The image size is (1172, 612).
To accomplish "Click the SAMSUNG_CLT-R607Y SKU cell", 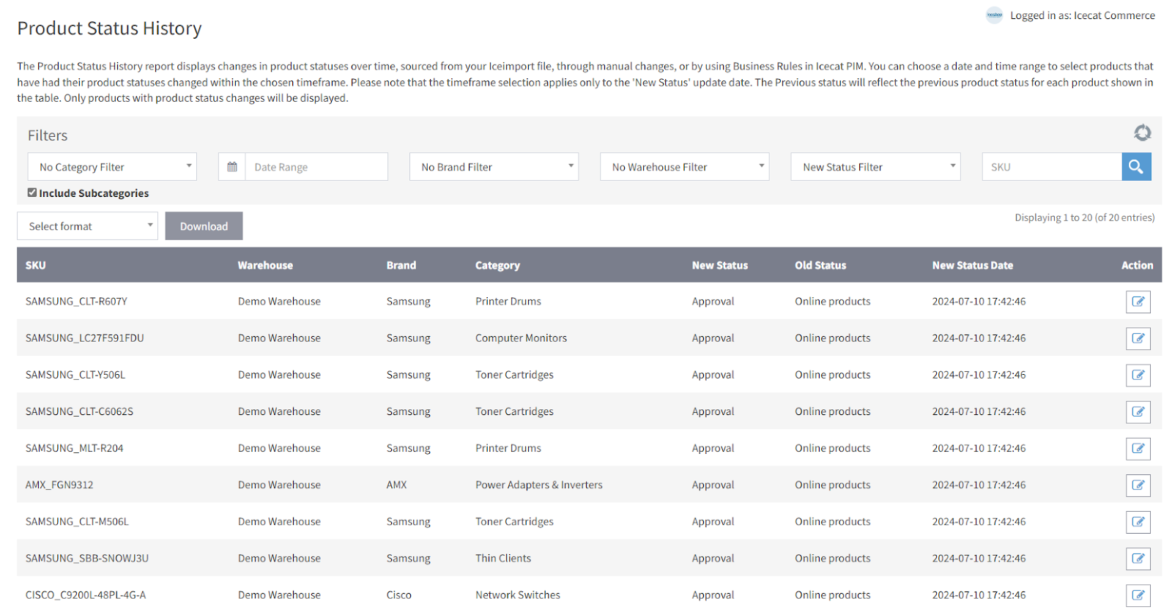I will pos(76,301).
